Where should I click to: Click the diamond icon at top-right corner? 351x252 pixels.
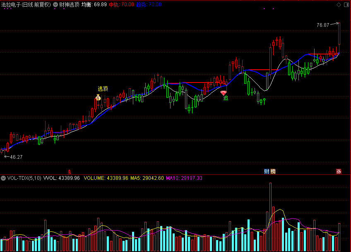tap(339, 5)
